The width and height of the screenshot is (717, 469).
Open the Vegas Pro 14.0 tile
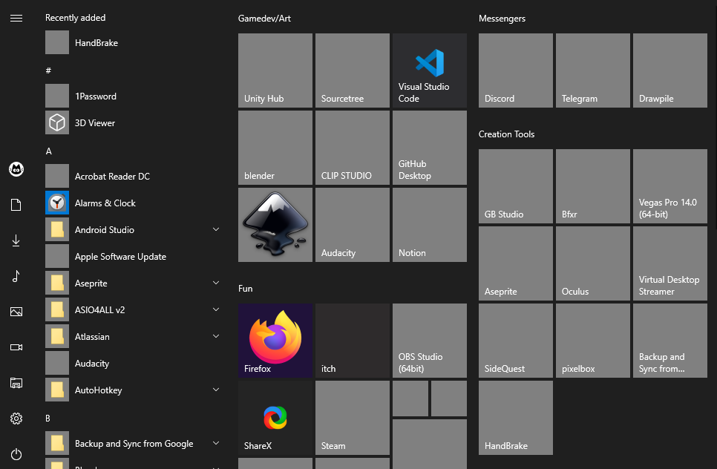point(670,186)
